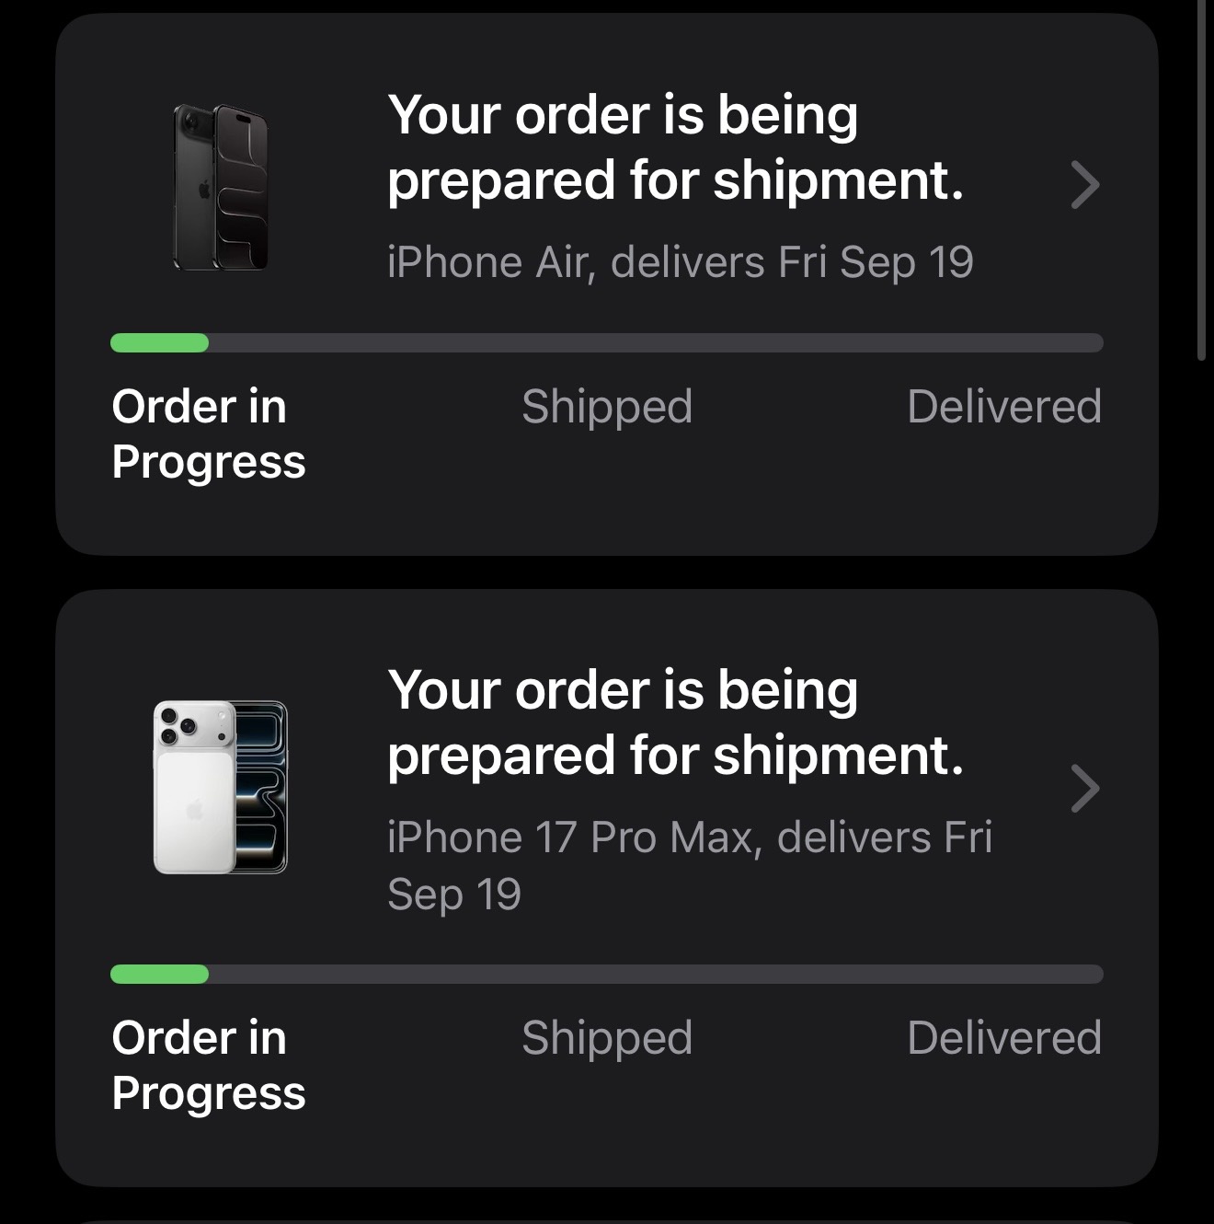Click green progress segment in 17 Pro Max order

pos(160,975)
